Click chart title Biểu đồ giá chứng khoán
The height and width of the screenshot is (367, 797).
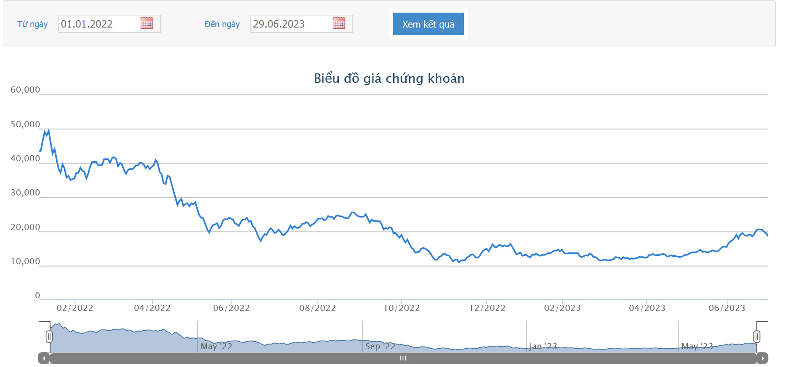(x=389, y=78)
